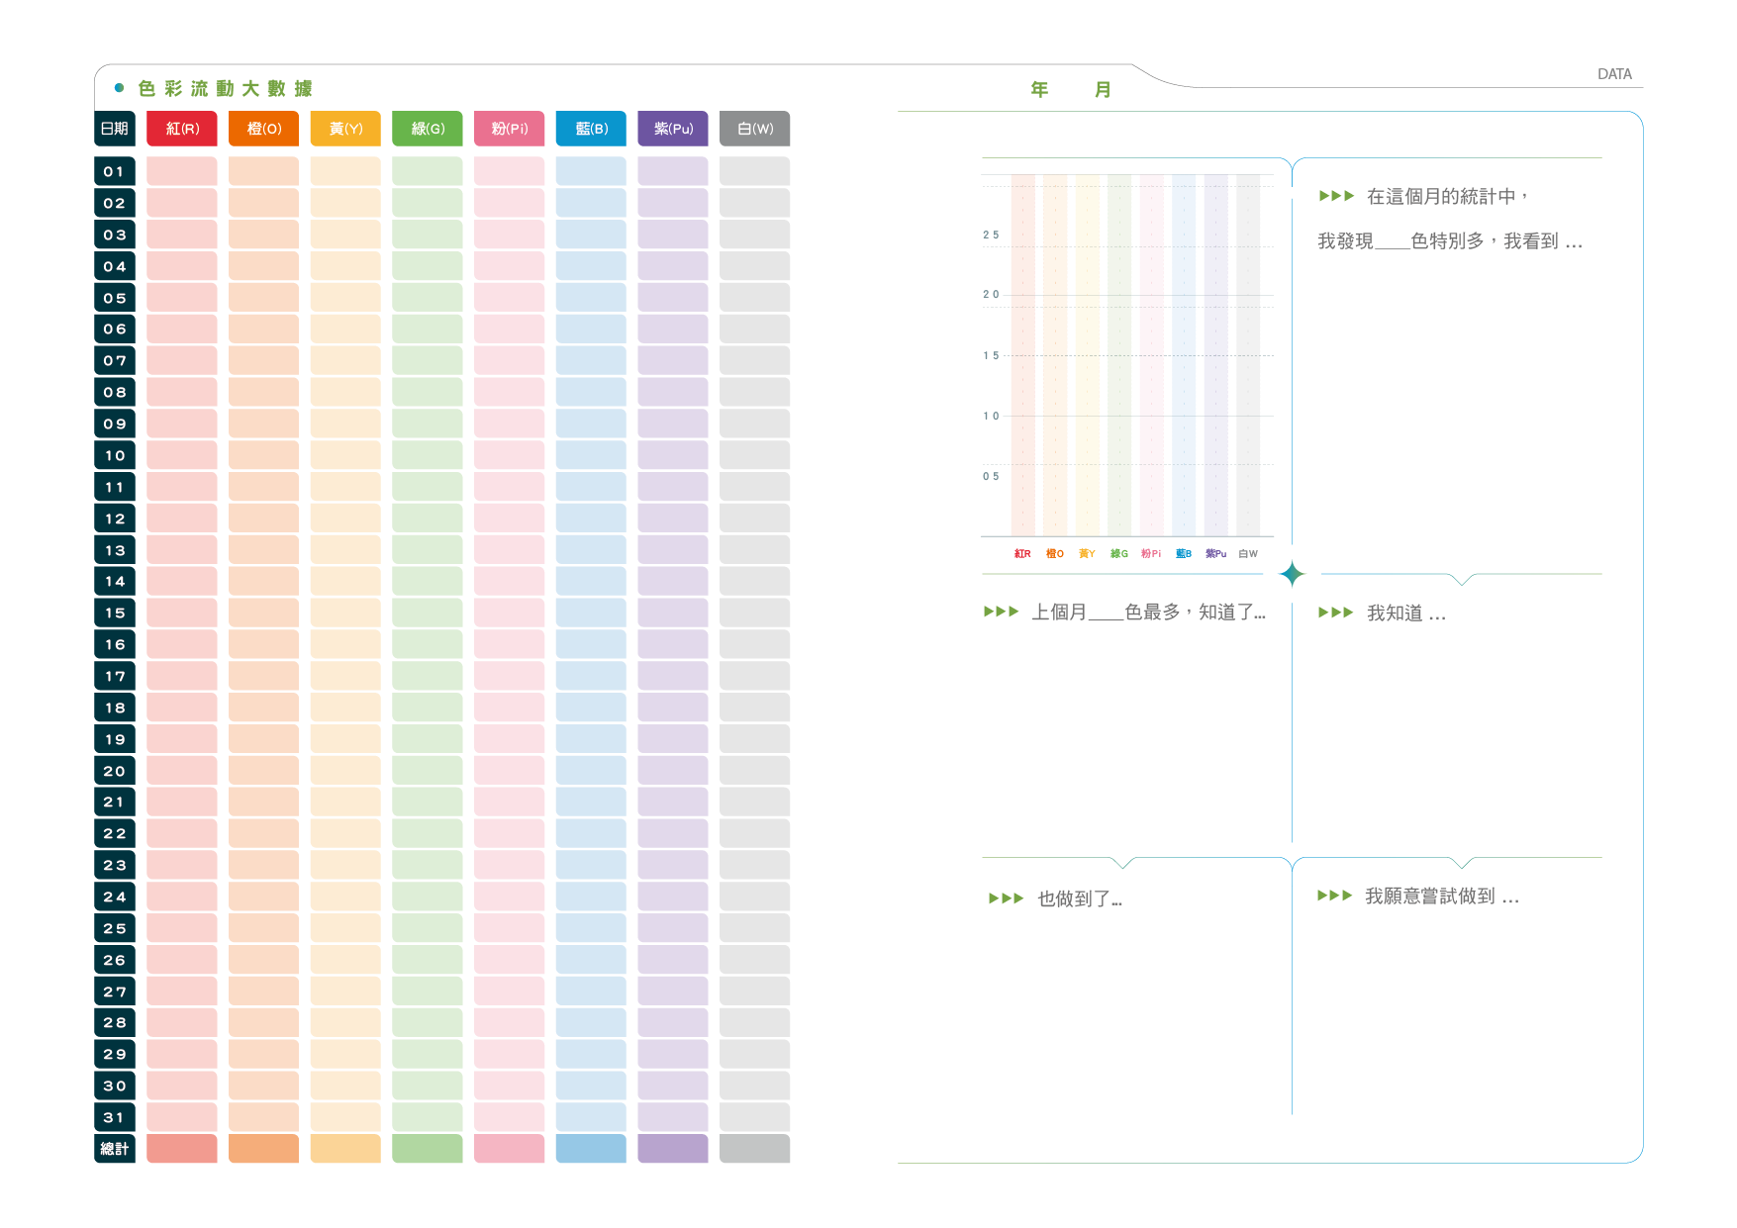Click the 日期 header label
Viewport: 1737px width, 1228px height.
pos(115,129)
